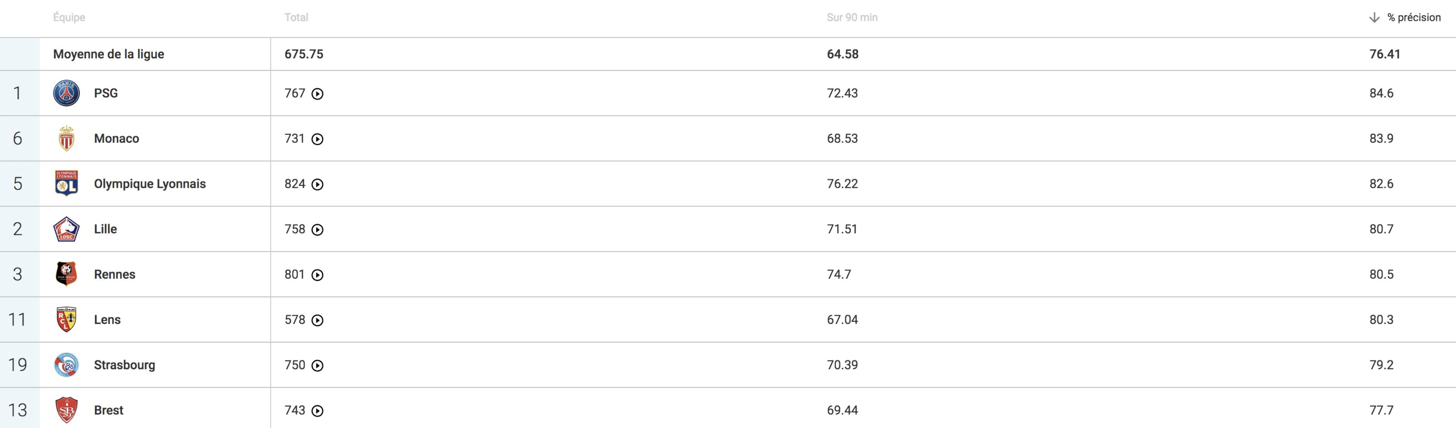
Task: Click the play icon beside Rennes total 801
Action: (318, 275)
